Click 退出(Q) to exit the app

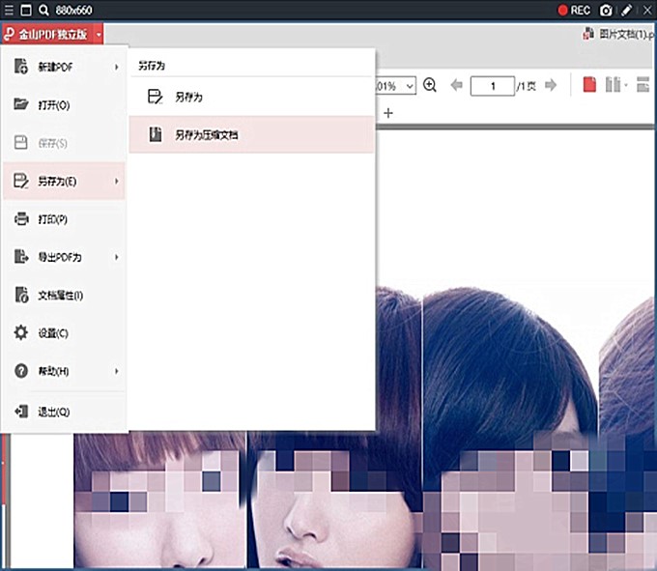click(x=53, y=412)
